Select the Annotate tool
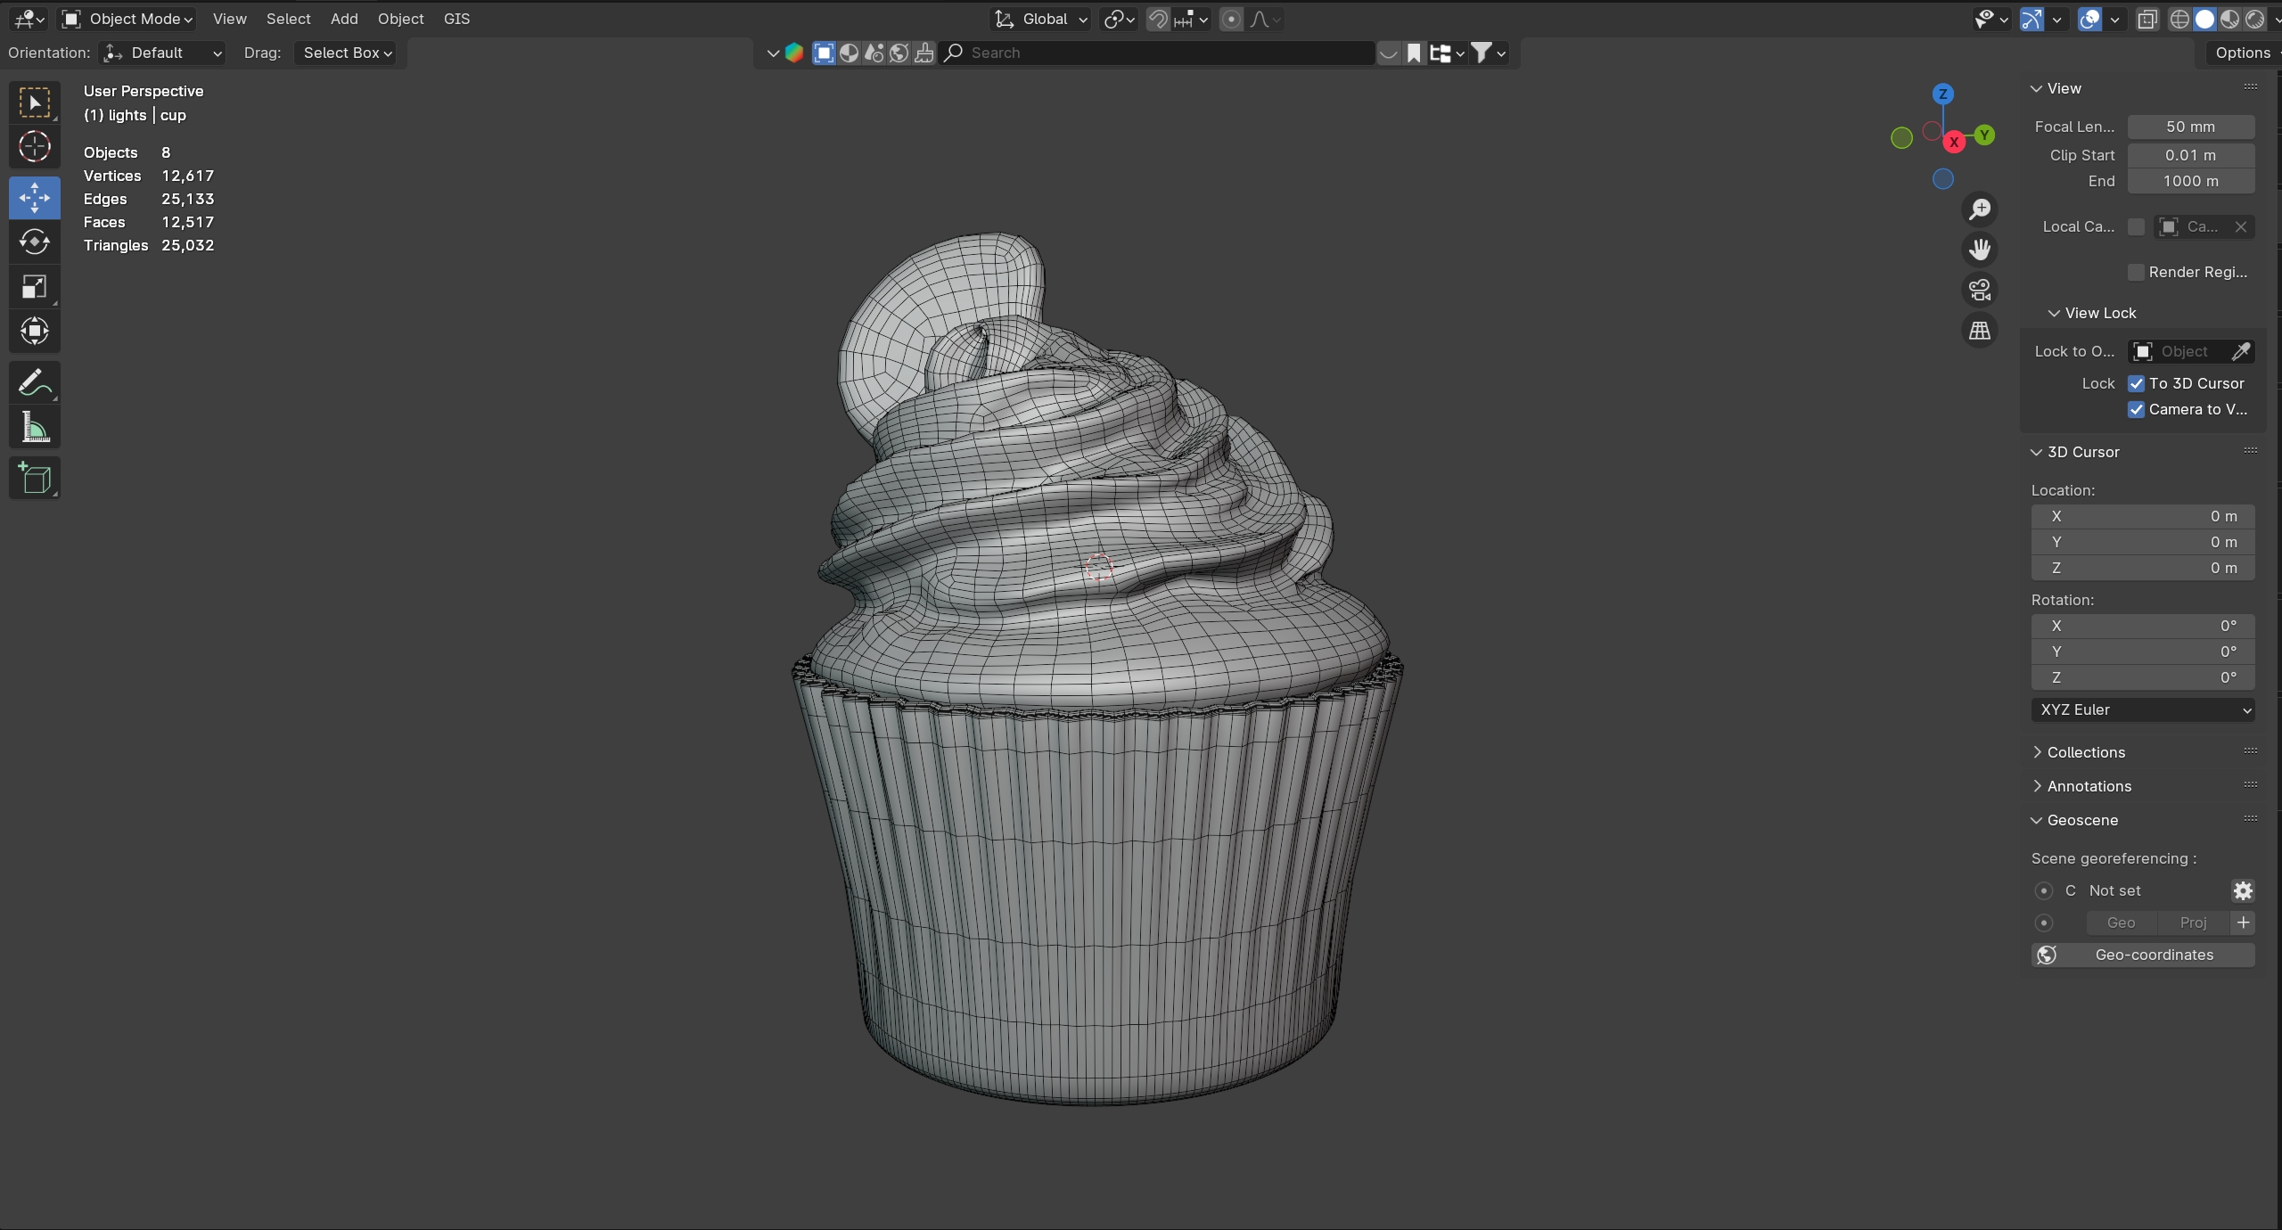 pos(35,384)
